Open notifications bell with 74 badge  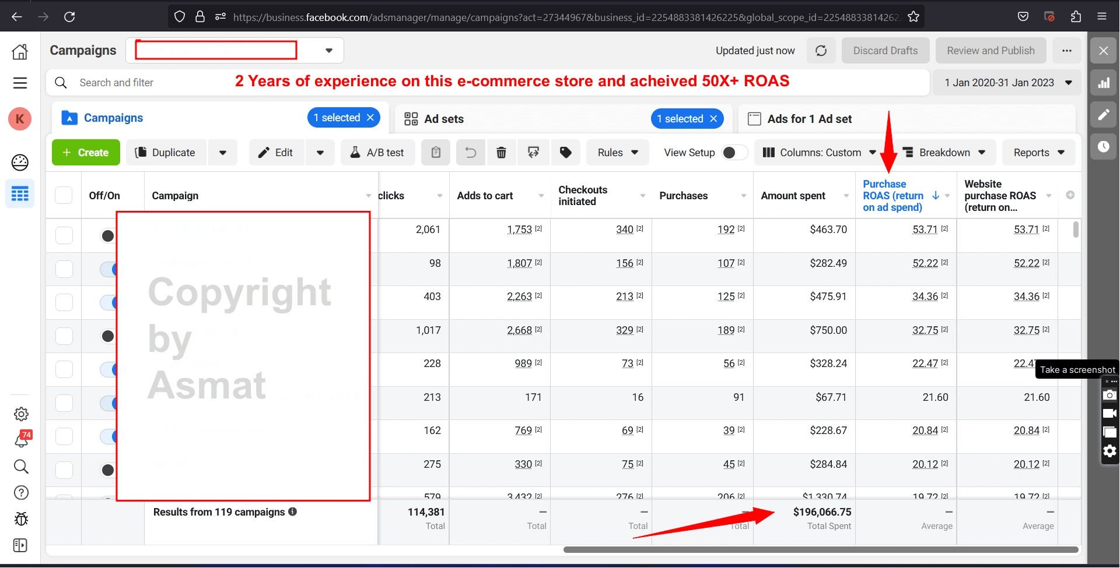pyautogui.click(x=22, y=439)
